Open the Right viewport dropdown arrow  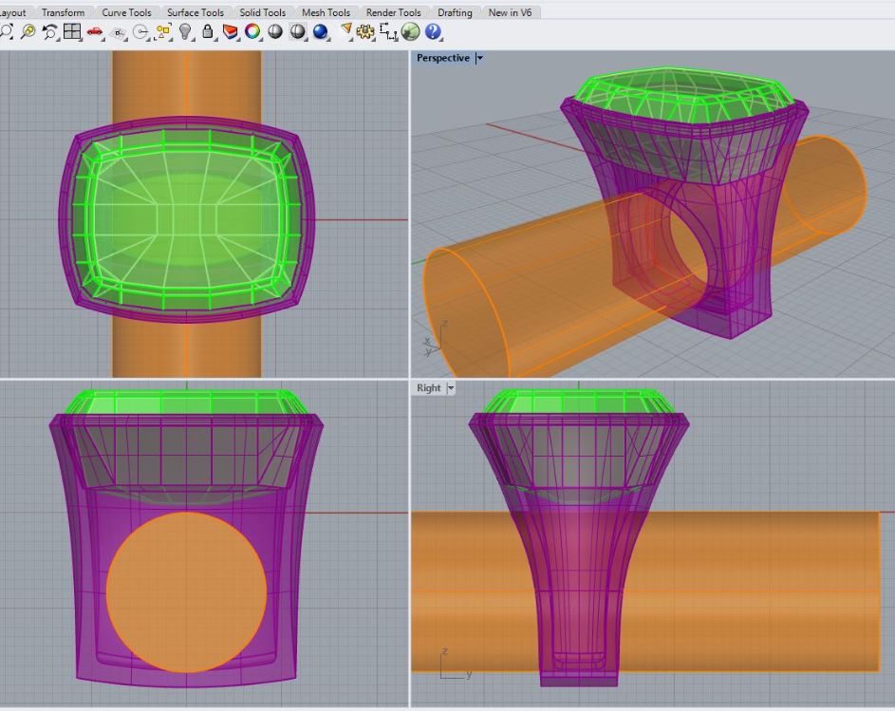[451, 388]
